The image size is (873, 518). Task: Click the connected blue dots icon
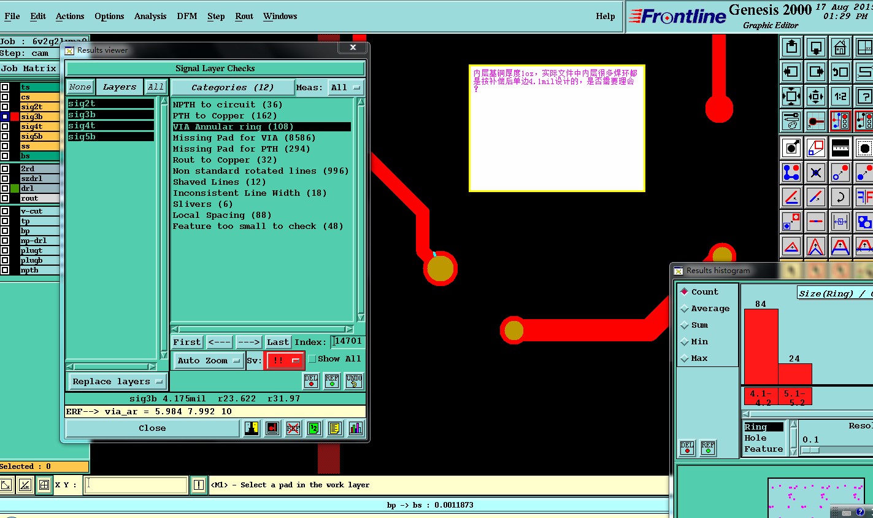click(x=791, y=172)
